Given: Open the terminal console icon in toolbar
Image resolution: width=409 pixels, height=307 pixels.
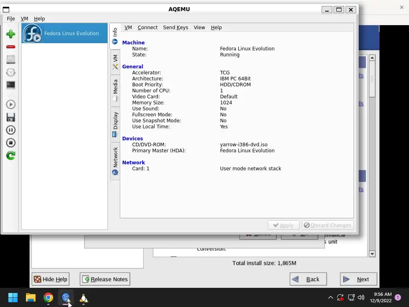Looking at the screenshot, I should tap(11, 85).
